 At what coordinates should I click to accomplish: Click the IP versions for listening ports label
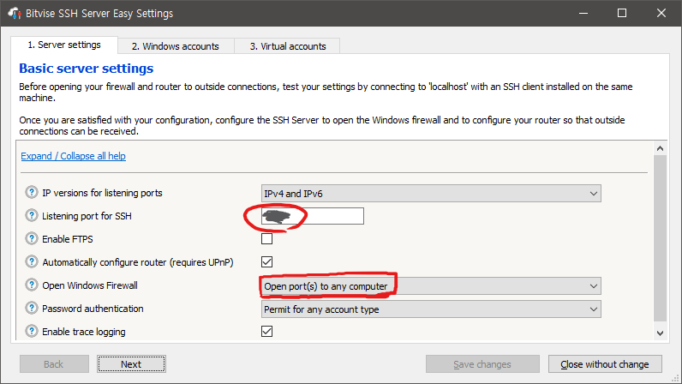(x=102, y=193)
